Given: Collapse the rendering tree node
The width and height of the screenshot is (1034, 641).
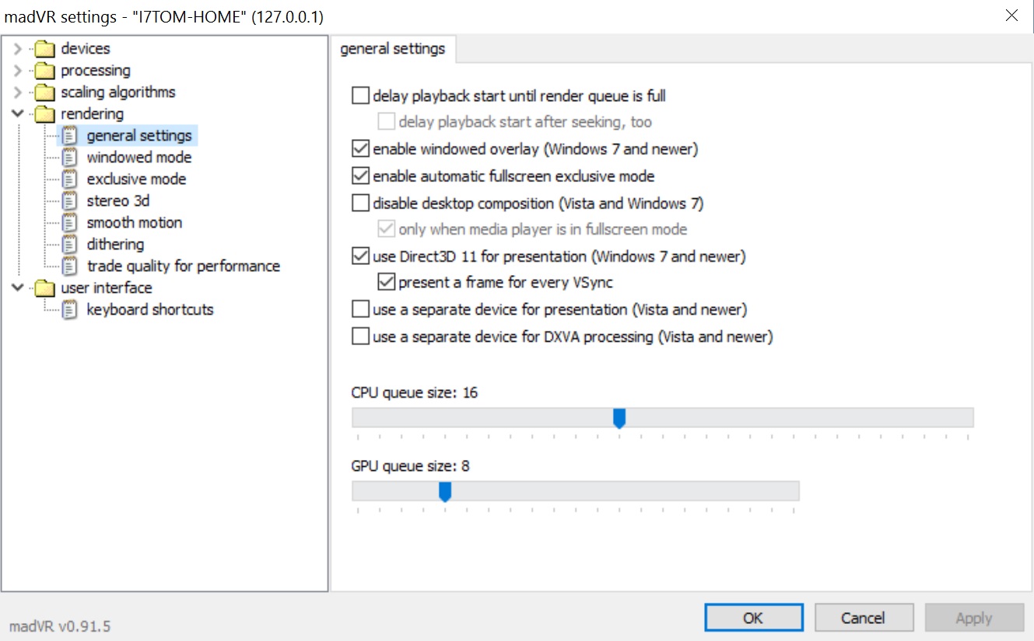Looking at the screenshot, I should pyautogui.click(x=19, y=114).
